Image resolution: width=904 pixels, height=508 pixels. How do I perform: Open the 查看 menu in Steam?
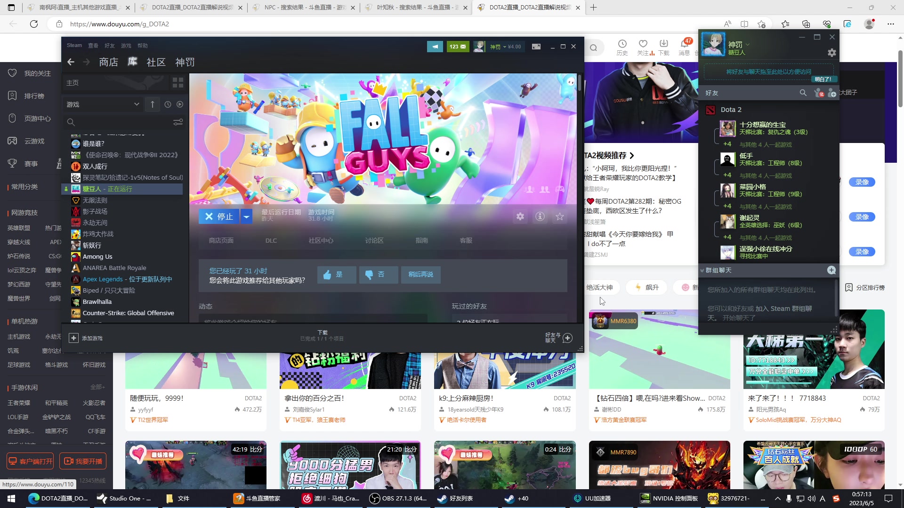pyautogui.click(x=93, y=46)
